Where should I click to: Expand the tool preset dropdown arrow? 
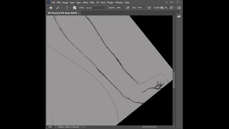[61, 8]
